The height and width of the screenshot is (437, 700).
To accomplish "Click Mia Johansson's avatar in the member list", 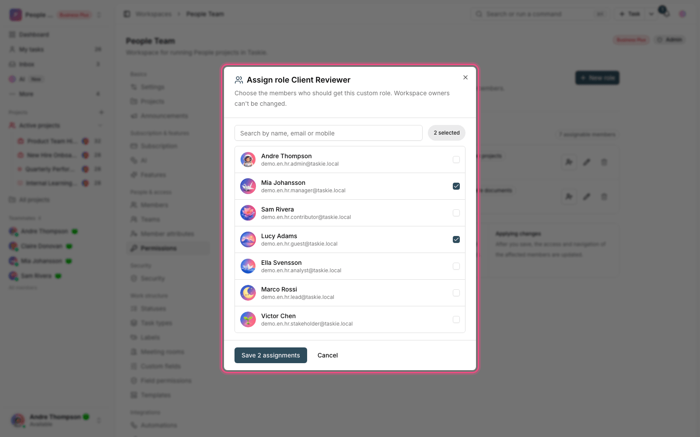I will [248, 186].
